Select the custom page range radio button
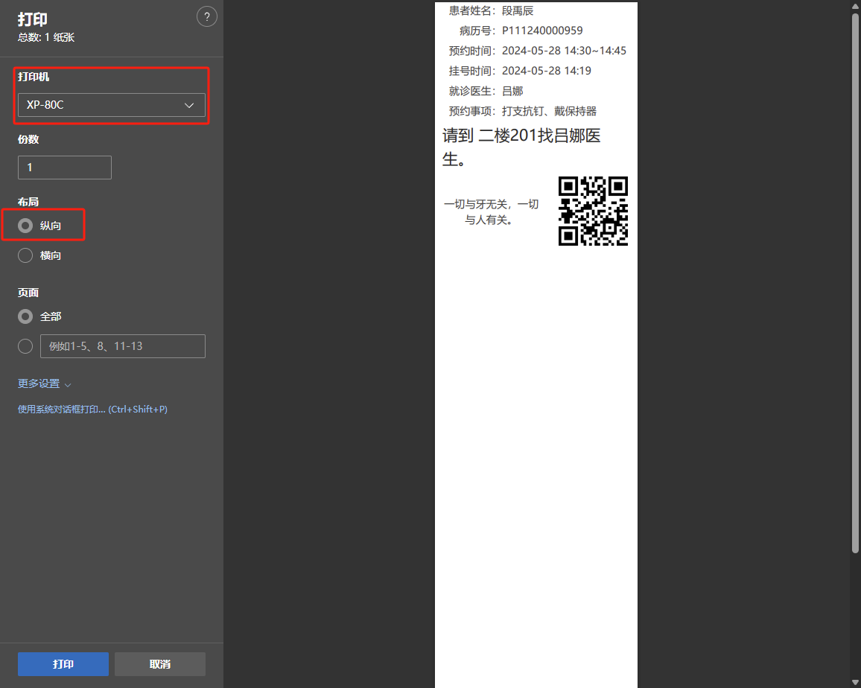 click(25, 346)
